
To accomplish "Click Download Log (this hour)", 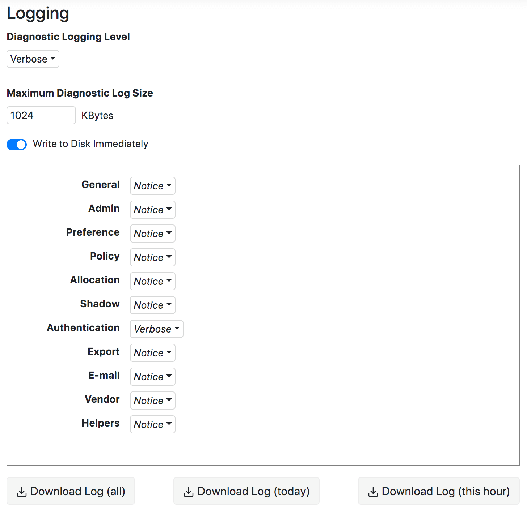I will click(438, 491).
